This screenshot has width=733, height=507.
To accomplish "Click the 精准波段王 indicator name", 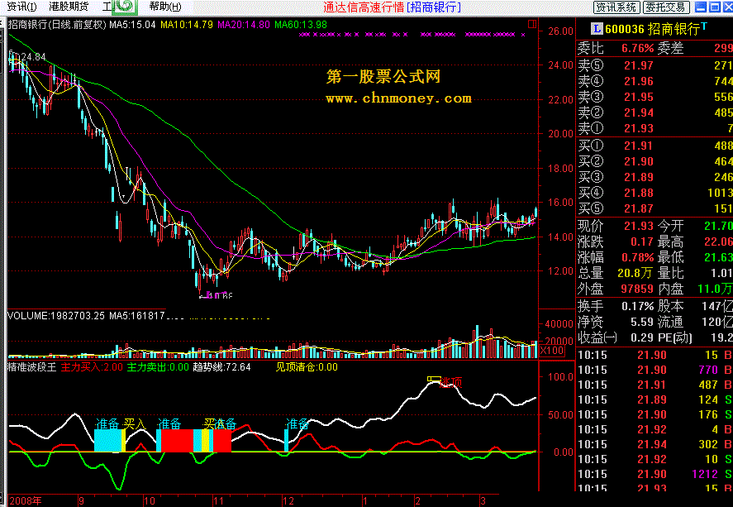I will coord(31,367).
